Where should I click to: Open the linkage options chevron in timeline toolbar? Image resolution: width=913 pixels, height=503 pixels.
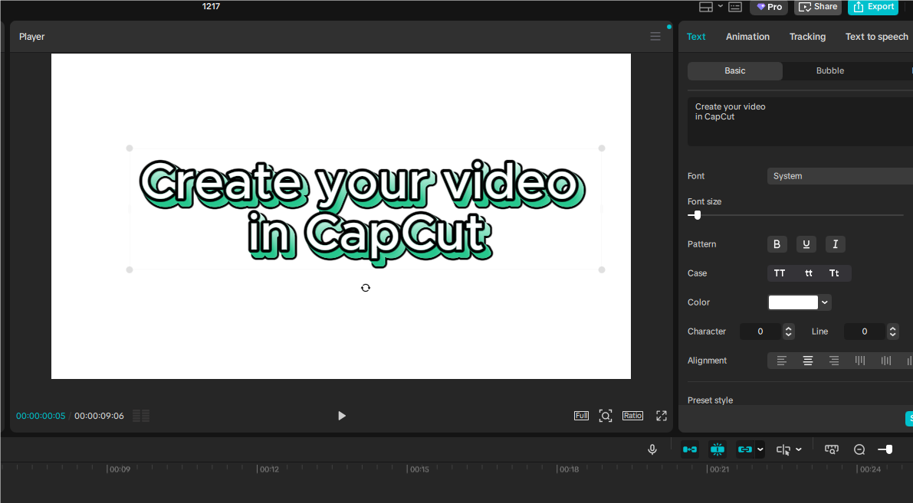click(760, 449)
